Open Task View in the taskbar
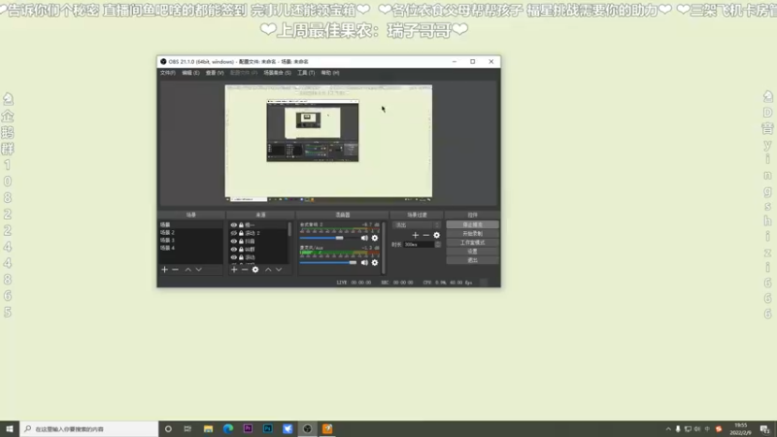 point(187,429)
